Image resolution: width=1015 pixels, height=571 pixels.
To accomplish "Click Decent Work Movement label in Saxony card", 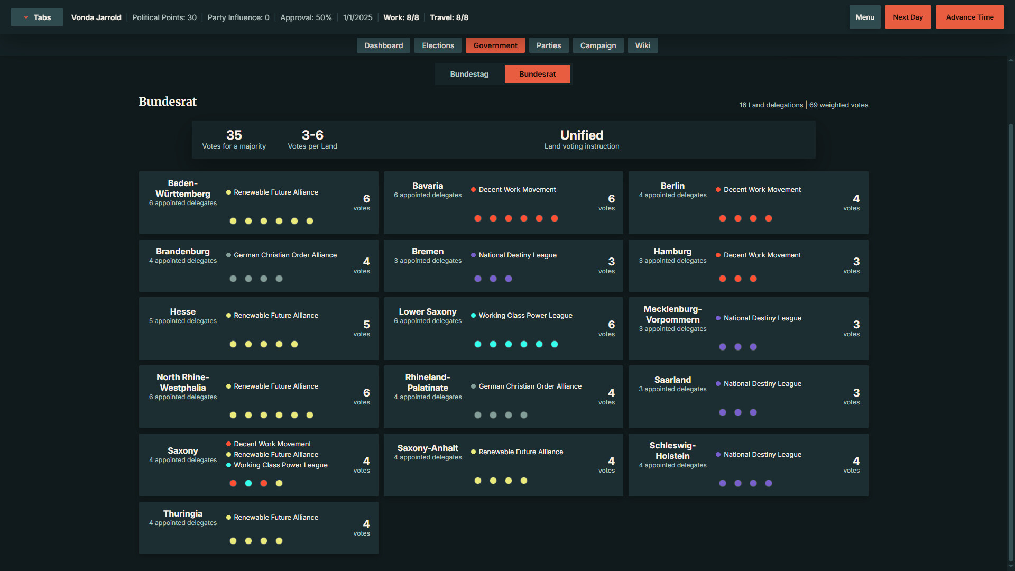I will 272,444.
